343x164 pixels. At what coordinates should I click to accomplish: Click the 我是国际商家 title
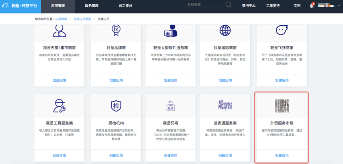(x=225, y=48)
